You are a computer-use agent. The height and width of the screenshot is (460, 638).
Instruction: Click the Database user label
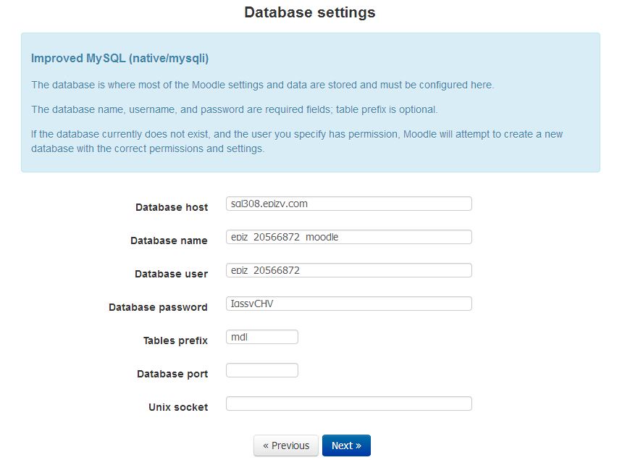point(172,274)
